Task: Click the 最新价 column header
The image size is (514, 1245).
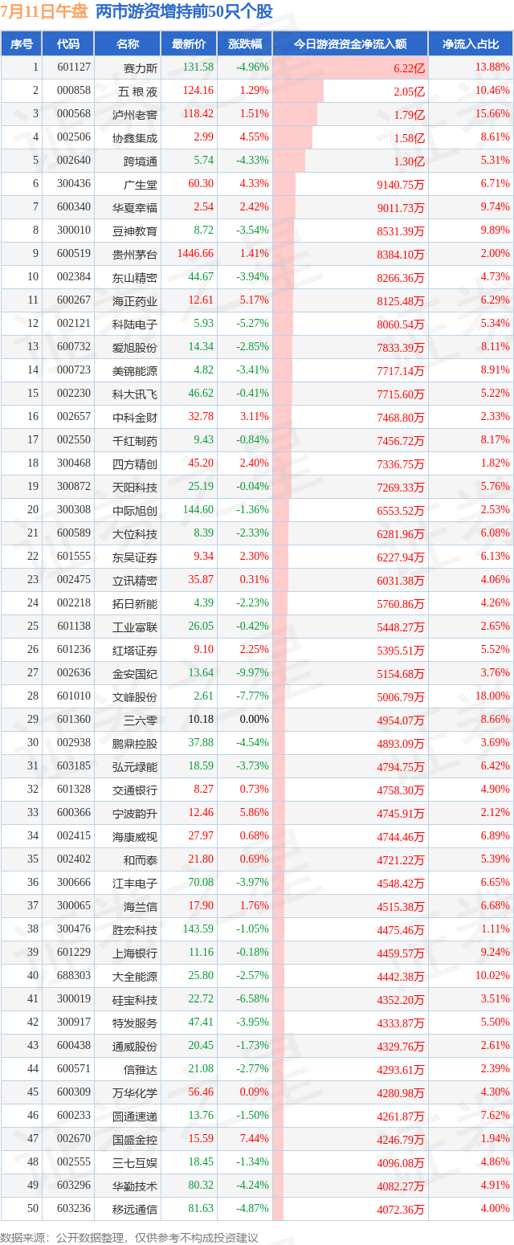Action: tap(188, 44)
